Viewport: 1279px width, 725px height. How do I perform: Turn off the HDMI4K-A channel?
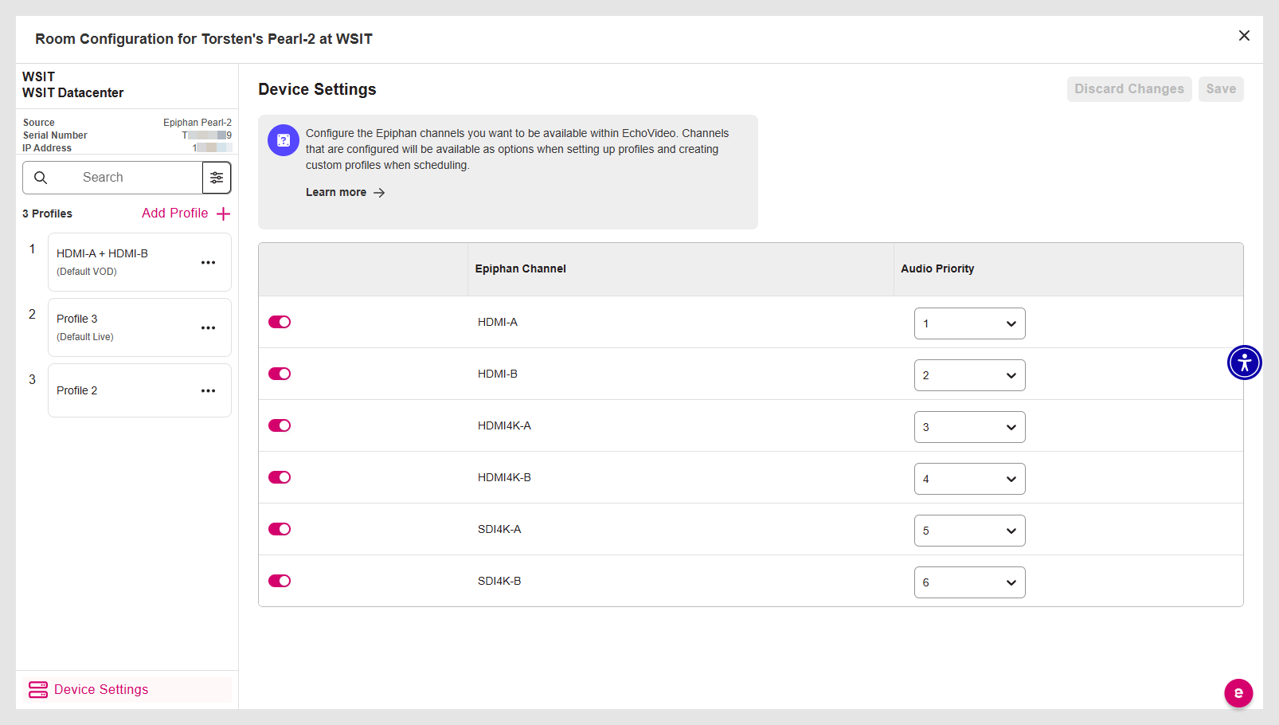tap(280, 425)
